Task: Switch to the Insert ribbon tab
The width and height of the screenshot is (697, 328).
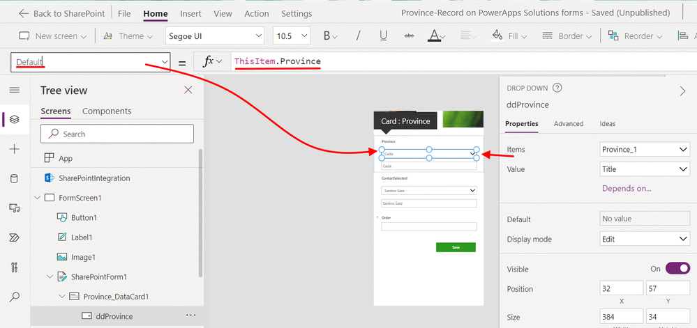Action: pyautogui.click(x=190, y=13)
